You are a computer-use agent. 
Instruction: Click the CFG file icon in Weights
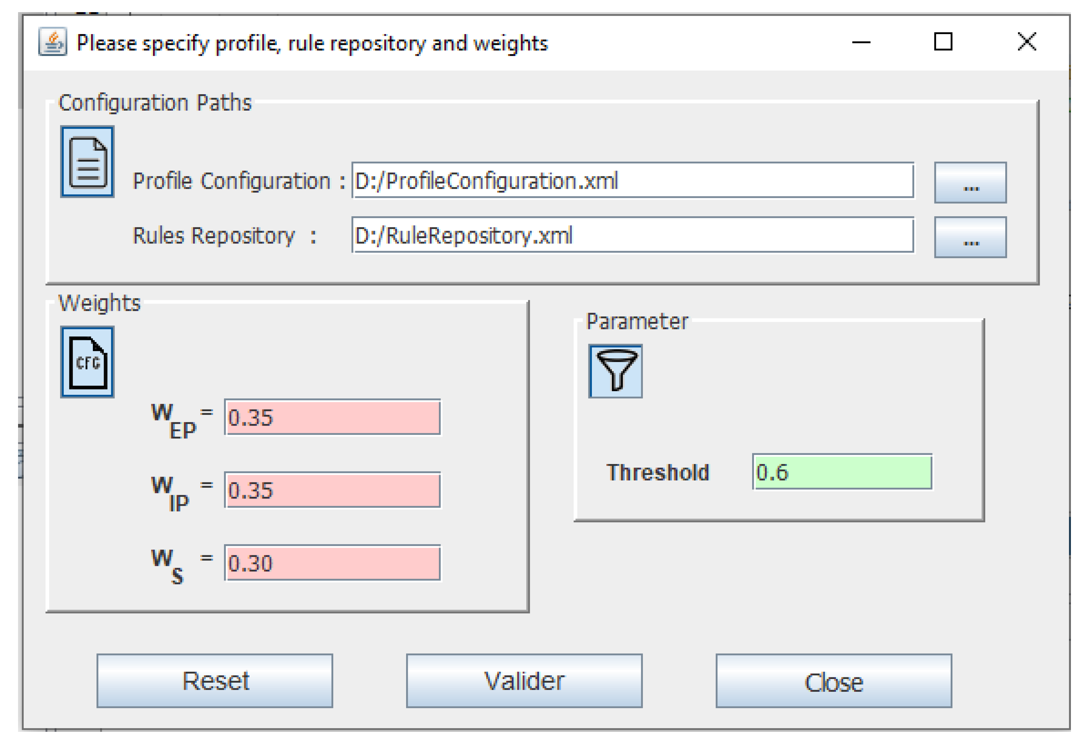[x=87, y=362]
